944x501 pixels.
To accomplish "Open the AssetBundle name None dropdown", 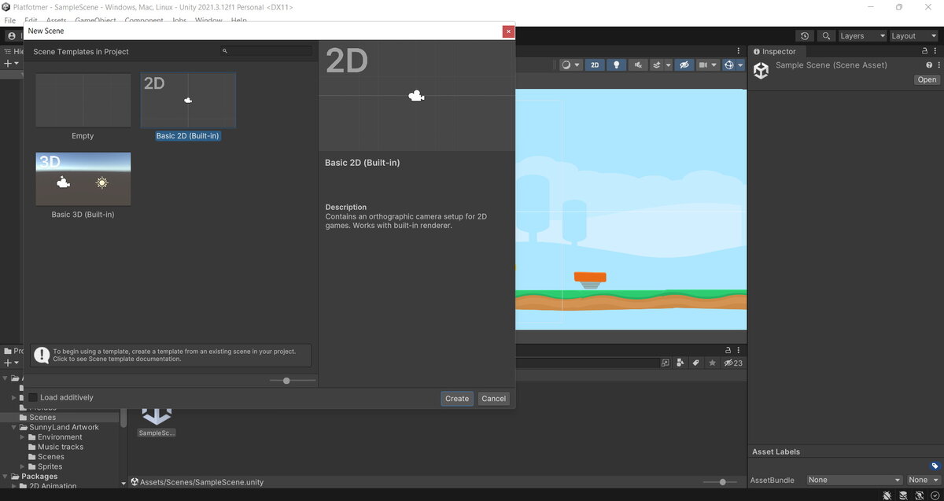I will click(x=854, y=480).
